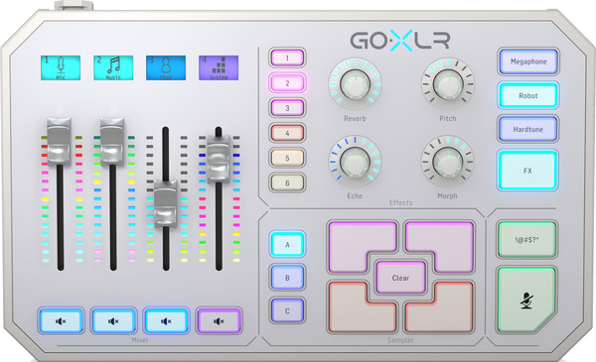Toggle the Hardtune effect
Image resolution: width=596 pixels, height=362 pixels.
[528, 129]
